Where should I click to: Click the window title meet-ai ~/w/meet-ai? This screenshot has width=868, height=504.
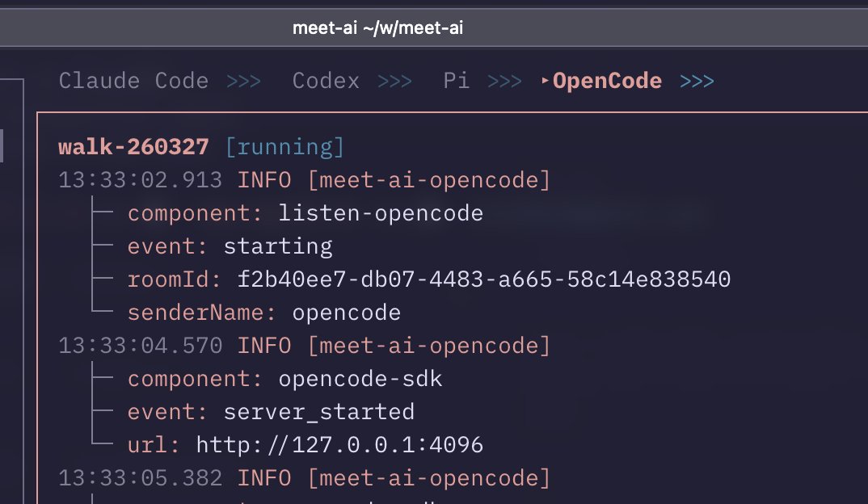pyautogui.click(x=377, y=28)
